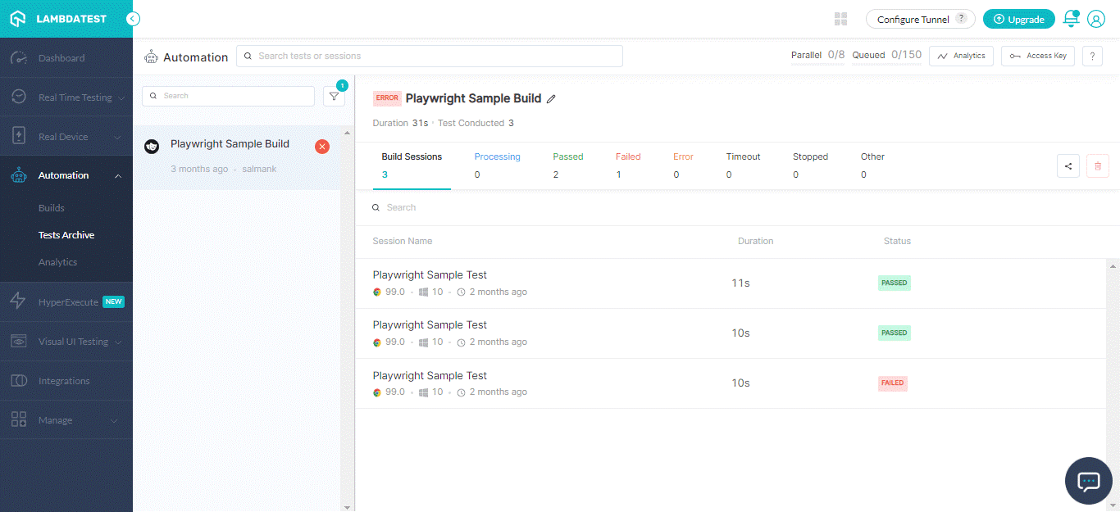Open the user profile avatar icon
Image resolution: width=1120 pixels, height=512 pixels.
(1096, 19)
